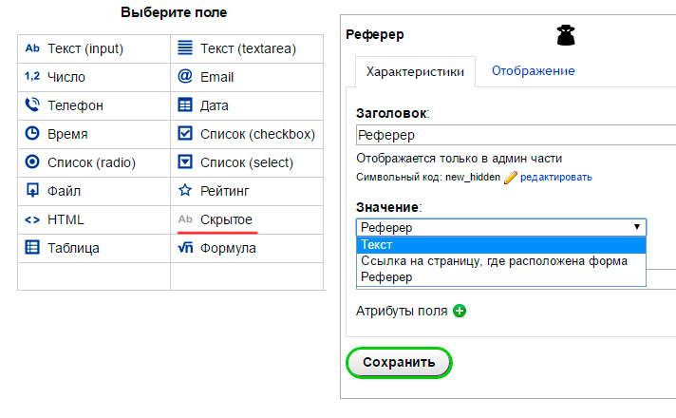Image resolution: width=676 pixels, height=418 pixels.
Task: Choose the Число number field icon
Action: (32, 77)
